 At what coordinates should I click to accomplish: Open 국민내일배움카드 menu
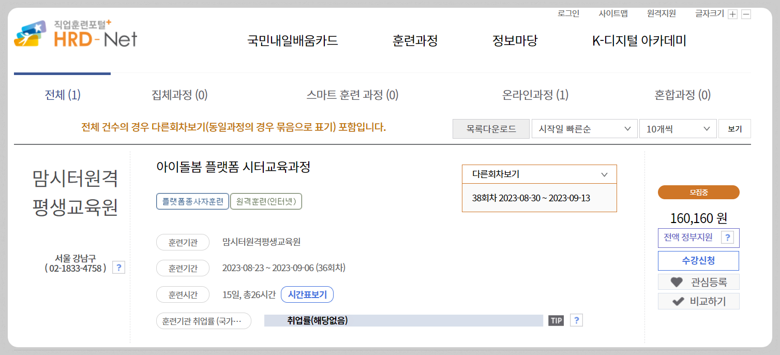pos(292,41)
